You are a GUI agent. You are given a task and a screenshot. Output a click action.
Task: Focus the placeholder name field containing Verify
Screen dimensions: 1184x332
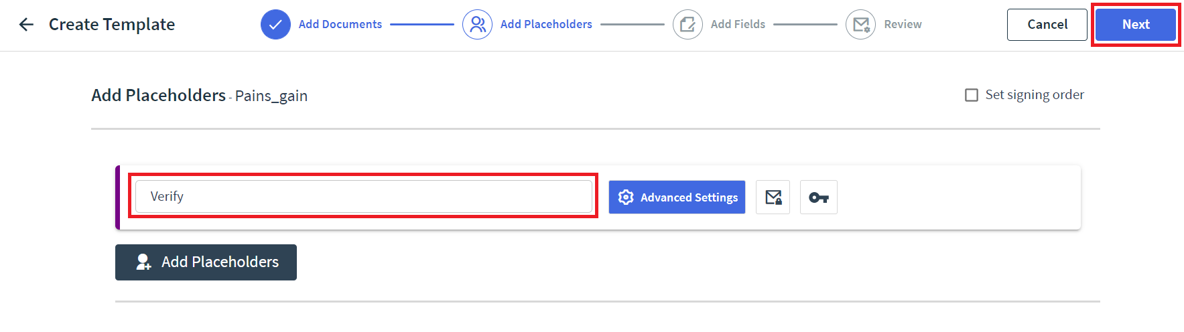363,197
